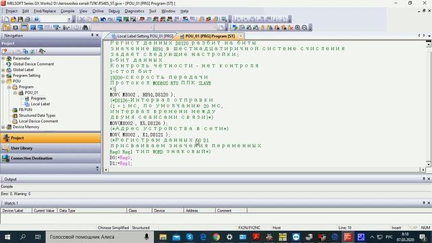Screen dimensions: 432x243
Task: Expand the Parameter tree node
Action: (3, 59)
